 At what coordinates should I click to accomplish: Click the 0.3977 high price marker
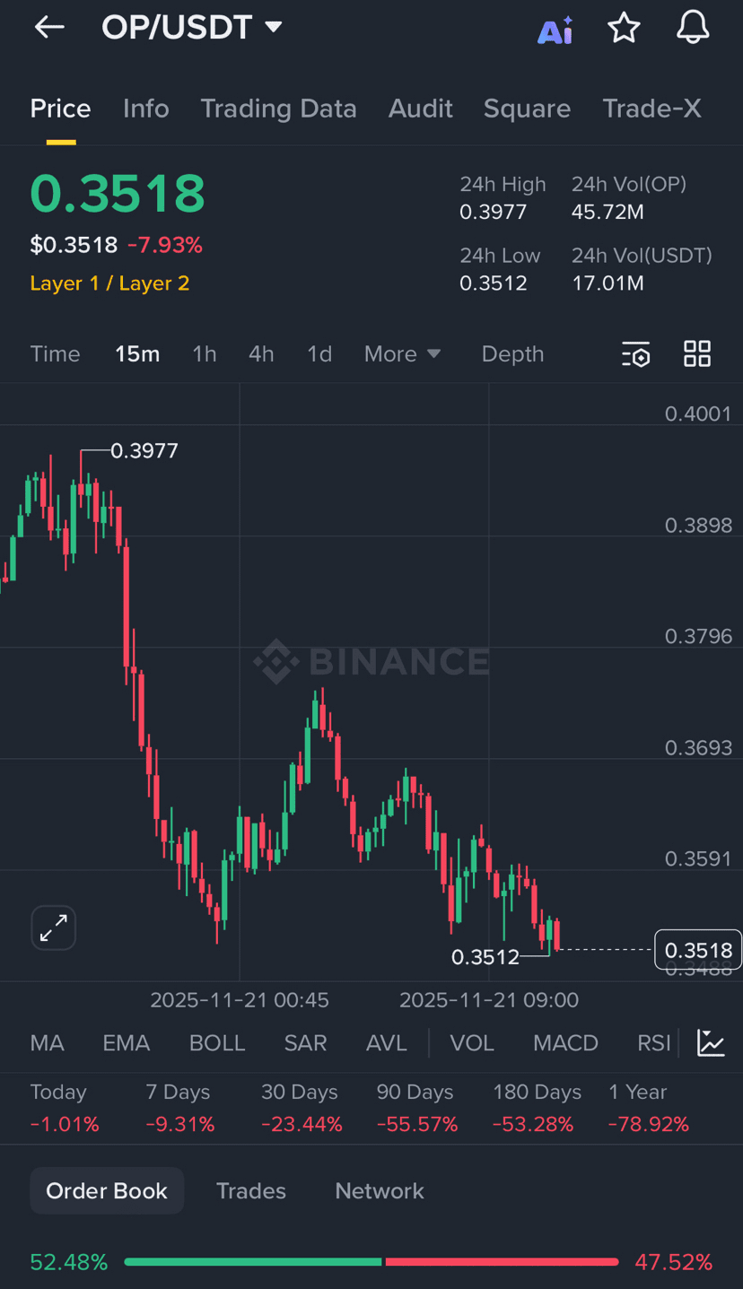144,450
